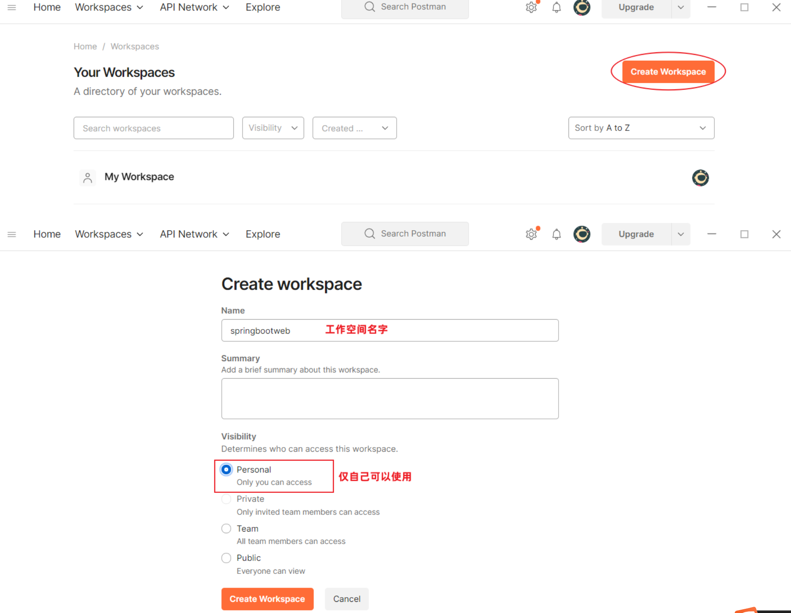Choose the Public visibility radio button
This screenshot has height=613, width=791.
[226, 558]
